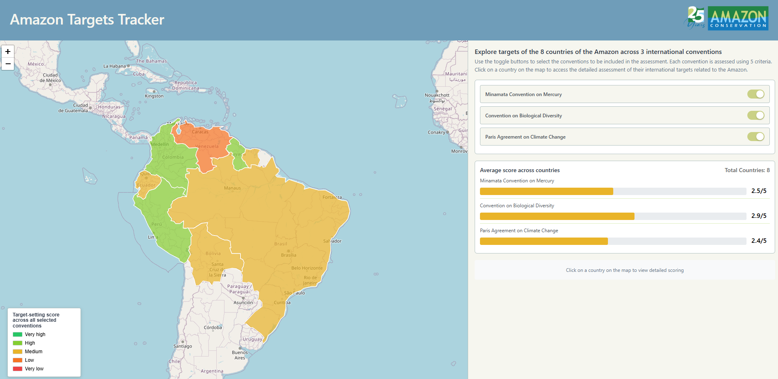Turn off Paris Agreement on Climate Change
The image size is (778, 379).
pos(756,137)
